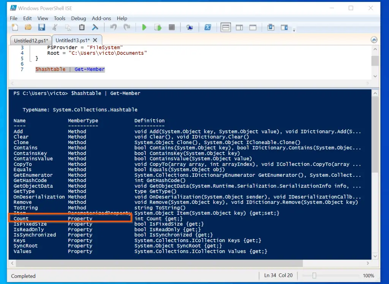Open a New Remote PowerShell Tab
Image resolution: width=389 pixels, height=284 pixels.
click(189, 27)
